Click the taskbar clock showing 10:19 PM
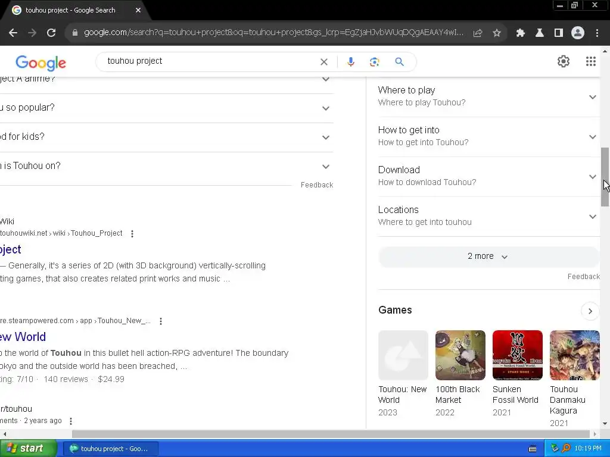The width and height of the screenshot is (610, 457). pyautogui.click(x=588, y=449)
